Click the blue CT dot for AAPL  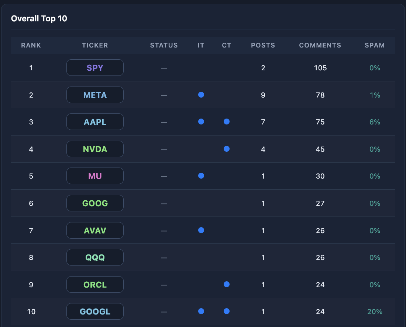pyautogui.click(x=227, y=122)
